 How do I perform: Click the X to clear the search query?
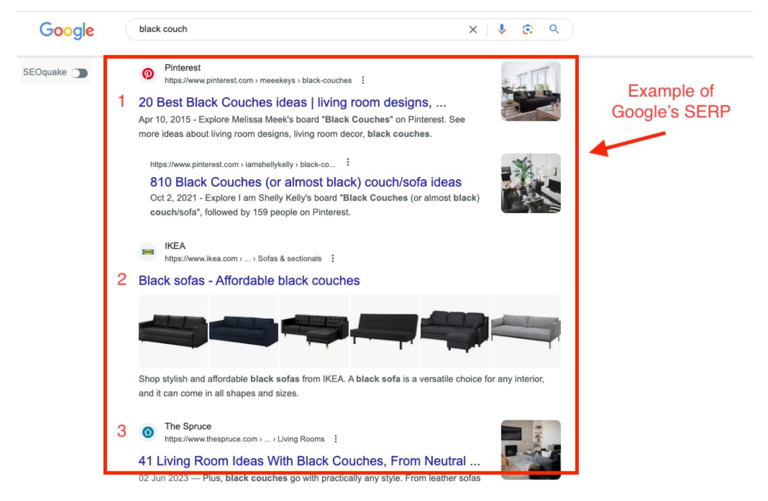pyautogui.click(x=473, y=29)
